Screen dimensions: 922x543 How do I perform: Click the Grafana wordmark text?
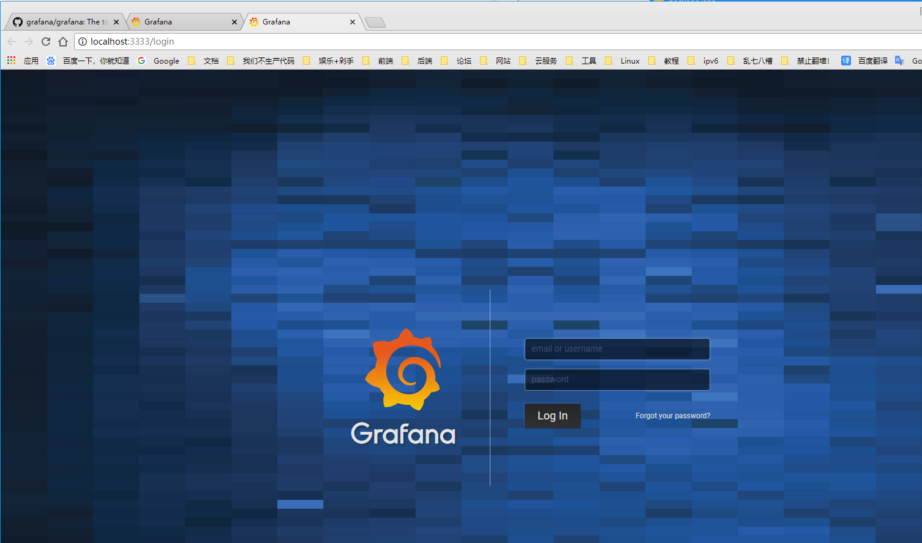coord(403,434)
